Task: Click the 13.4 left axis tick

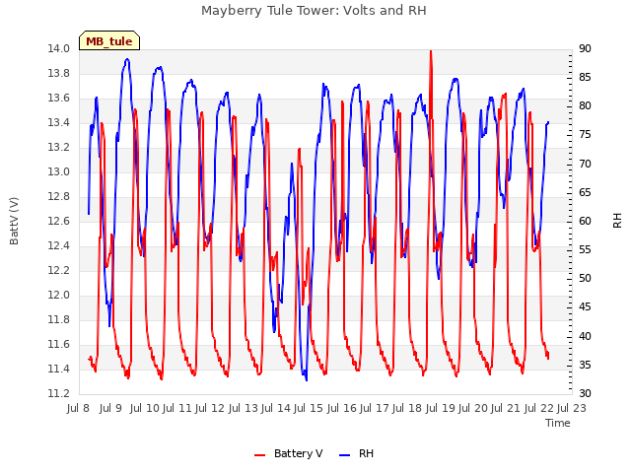Action: pos(58,122)
